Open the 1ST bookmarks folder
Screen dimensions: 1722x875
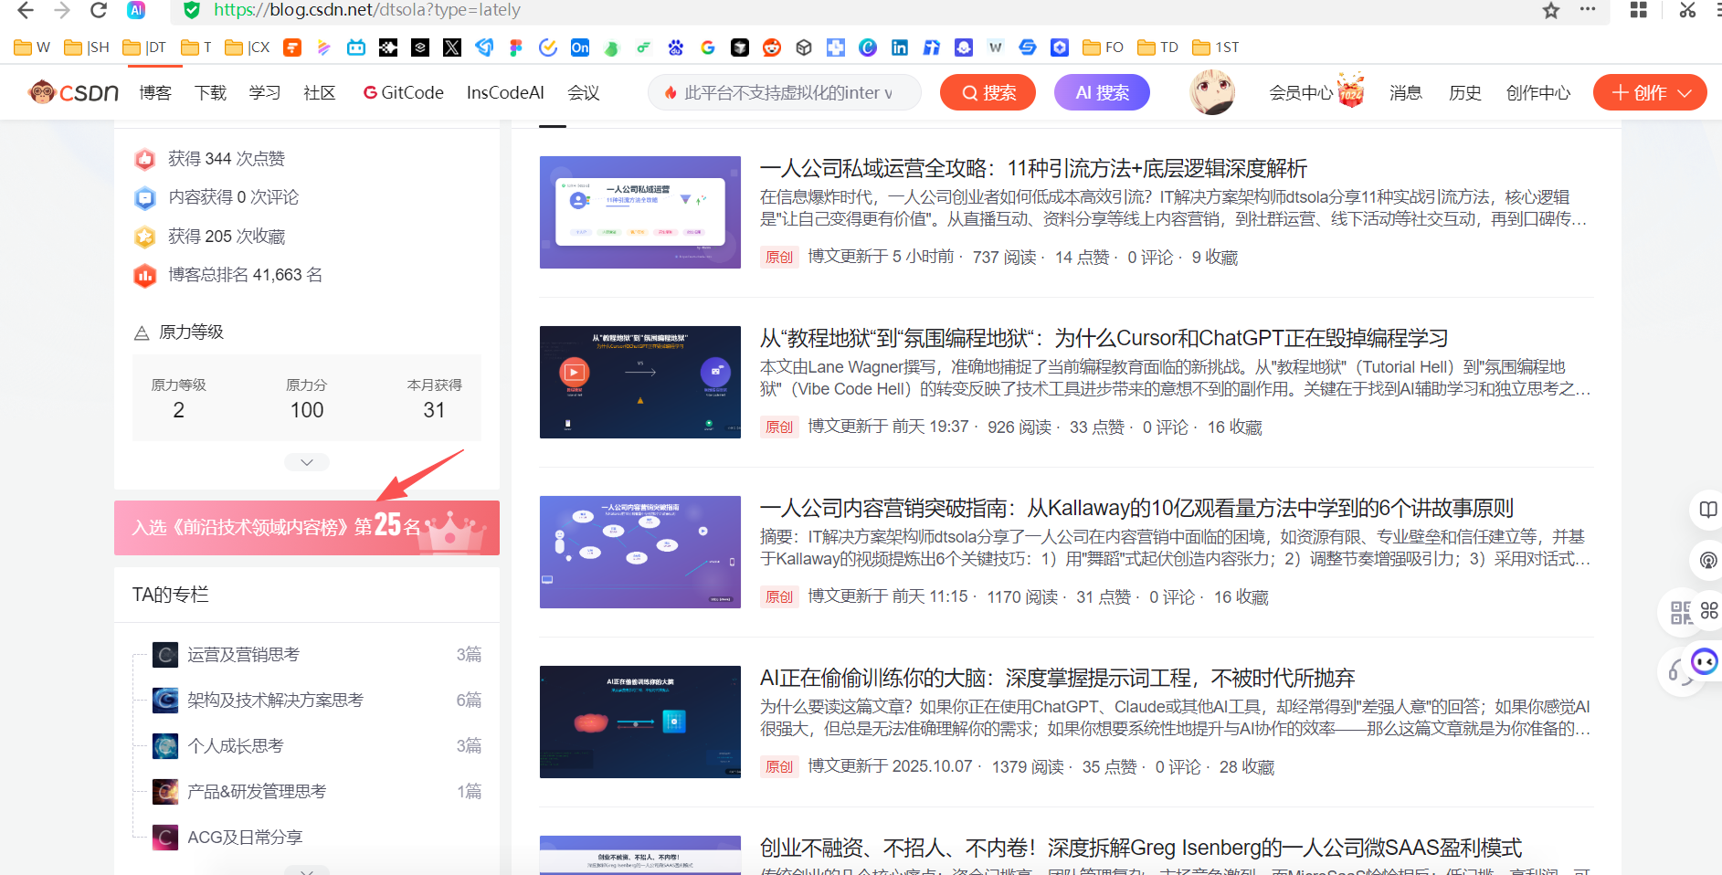[x=1216, y=47]
